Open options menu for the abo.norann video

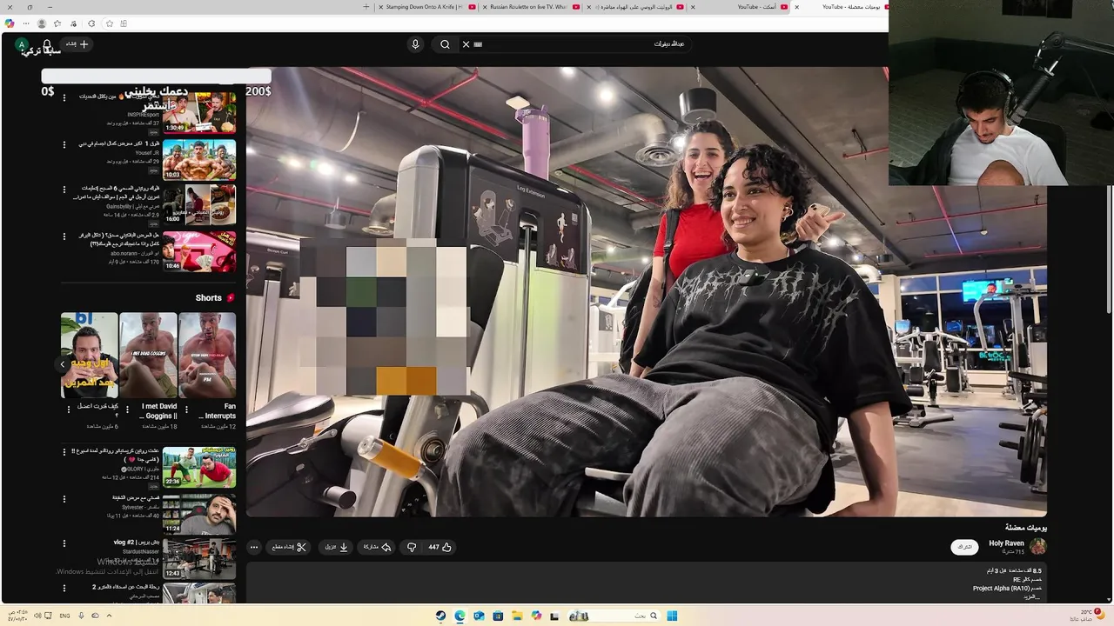tap(64, 236)
